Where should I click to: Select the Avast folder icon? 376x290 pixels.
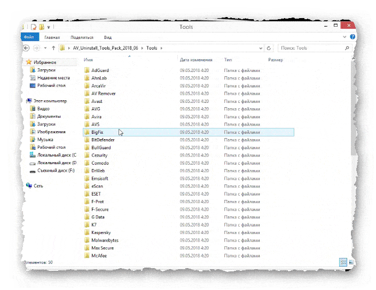click(x=87, y=101)
